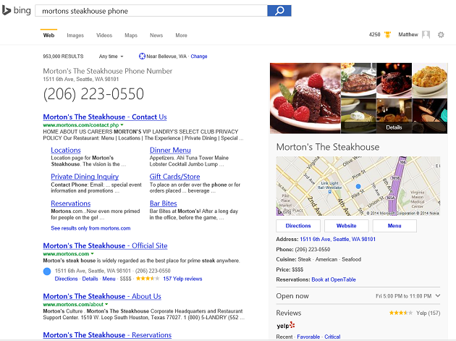Click the Directions button under the map

(x=298, y=226)
